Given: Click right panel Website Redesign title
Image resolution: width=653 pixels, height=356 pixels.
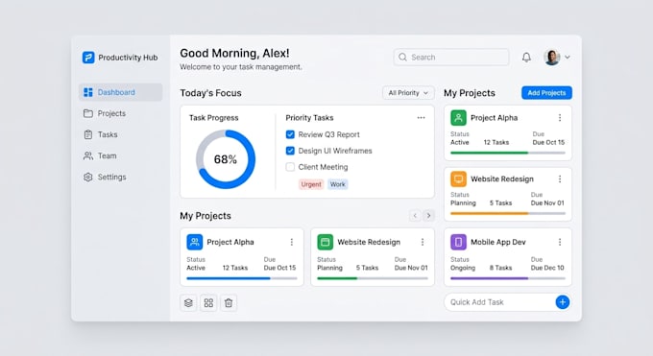Looking at the screenshot, I should [502, 179].
